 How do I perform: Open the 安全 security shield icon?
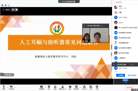(x=49, y=88)
